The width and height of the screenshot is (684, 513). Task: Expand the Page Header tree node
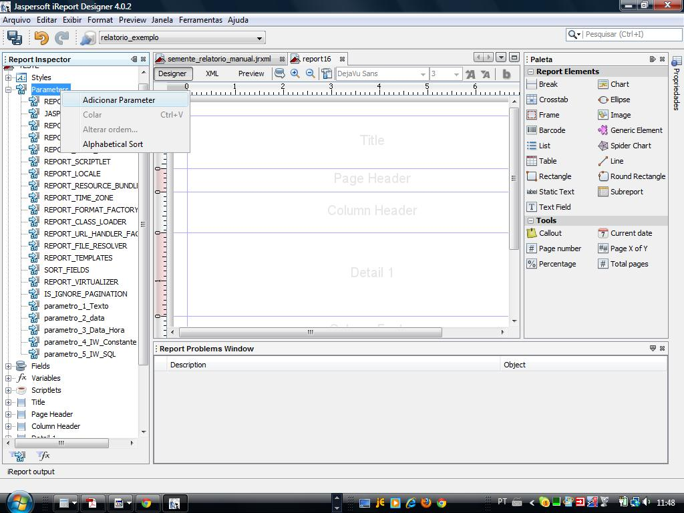point(8,414)
